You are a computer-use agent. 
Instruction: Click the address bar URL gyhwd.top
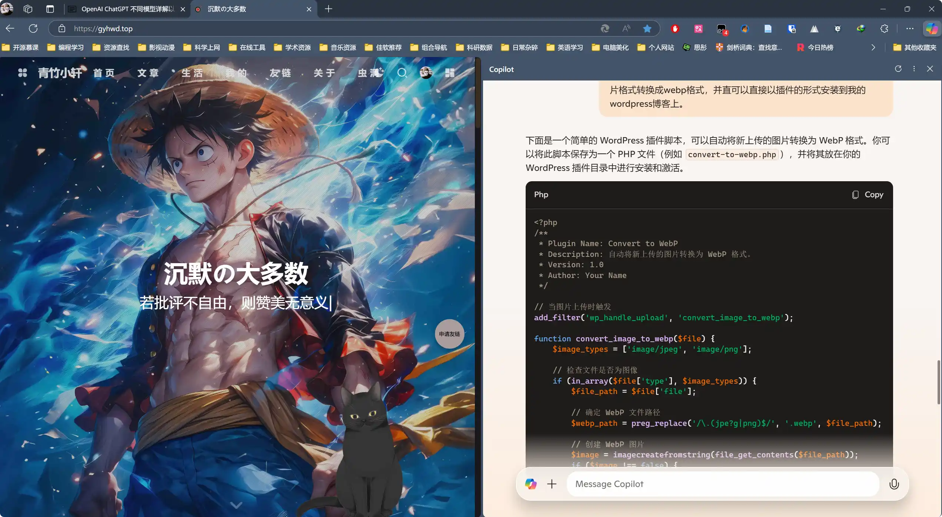(103, 29)
